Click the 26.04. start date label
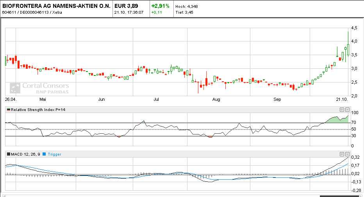 tap(11, 100)
